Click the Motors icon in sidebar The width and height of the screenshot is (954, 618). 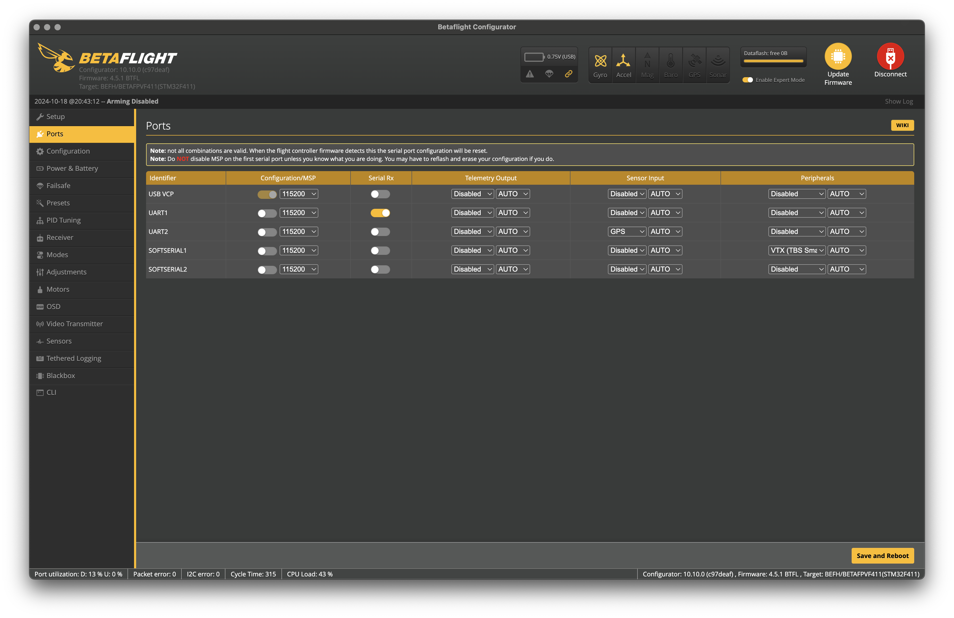pyautogui.click(x=40, y=289)
